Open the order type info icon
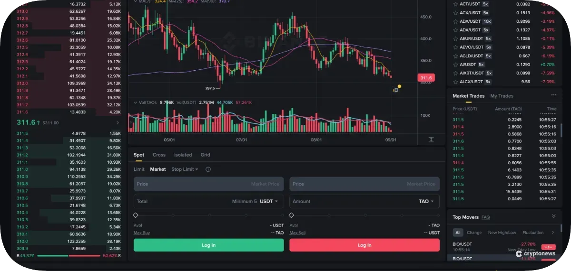This screenshot has width=571, height=271. 208,169
